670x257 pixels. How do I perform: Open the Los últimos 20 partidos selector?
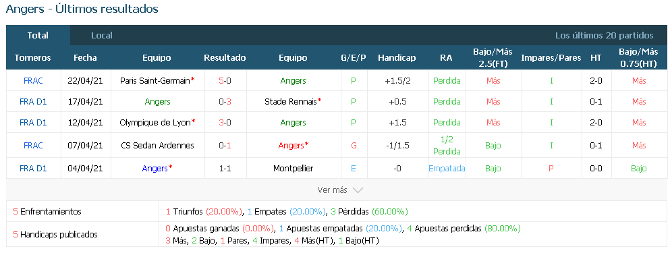point(604,36)
